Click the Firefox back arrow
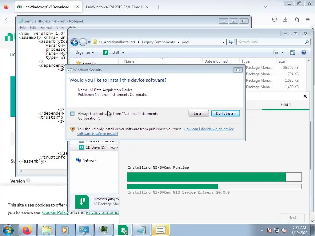This screenshot has height=236, width=315. tap(7, 20)
